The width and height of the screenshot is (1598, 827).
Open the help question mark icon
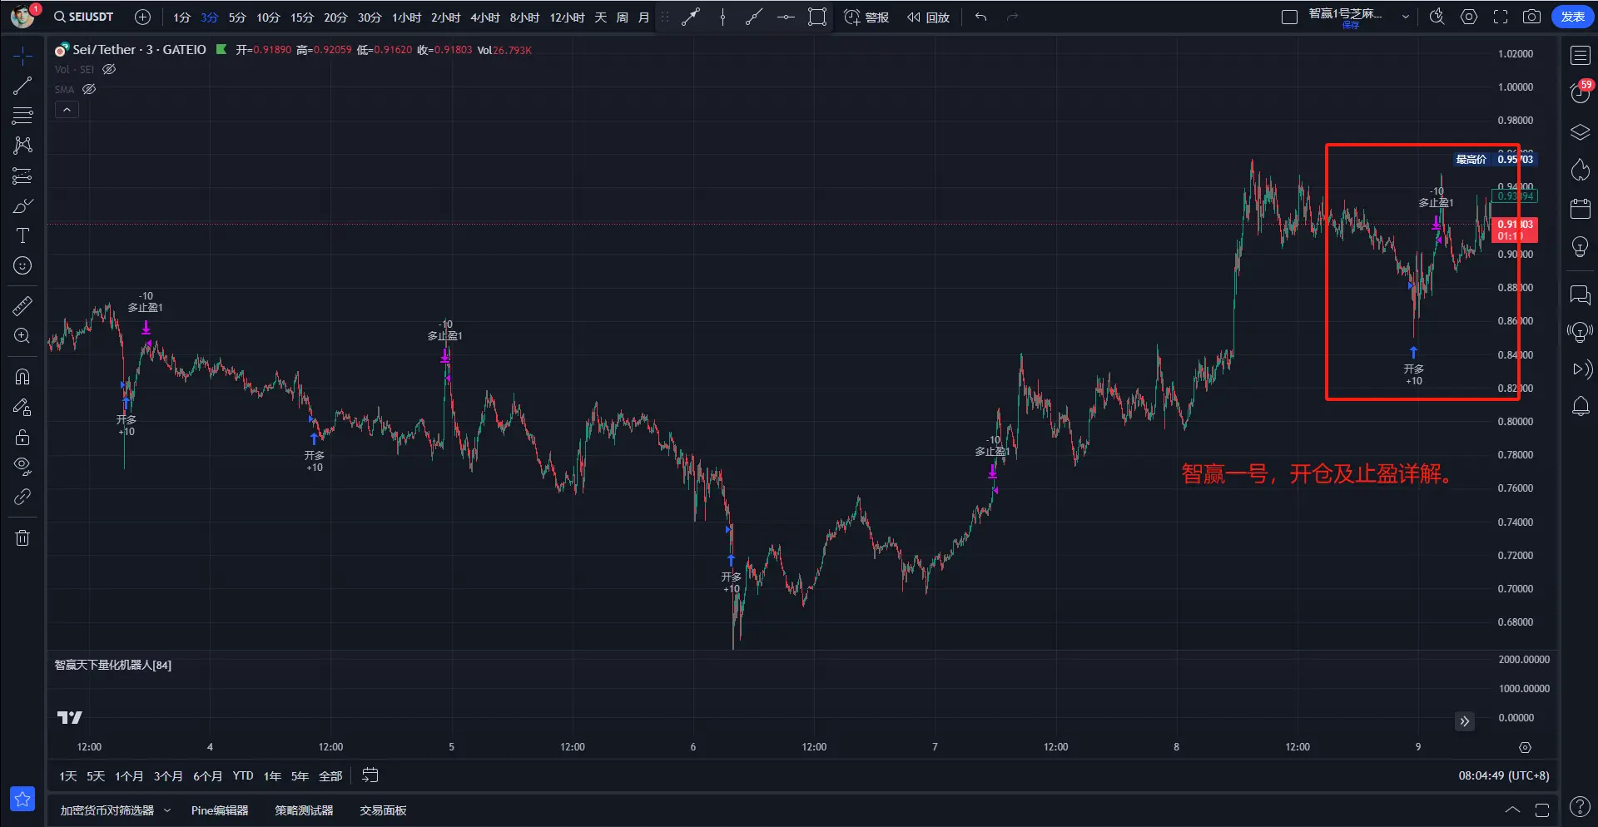[x=1579, y=806]
